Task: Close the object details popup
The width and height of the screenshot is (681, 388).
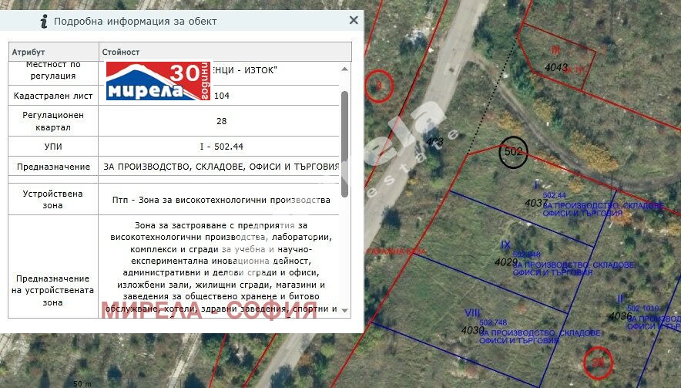Action: pyautogui.click(x=354, y=20)
